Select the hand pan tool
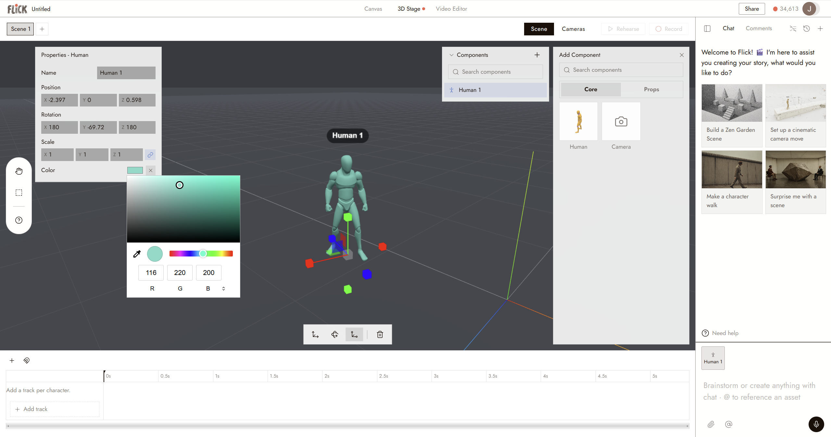 [19, 171]
